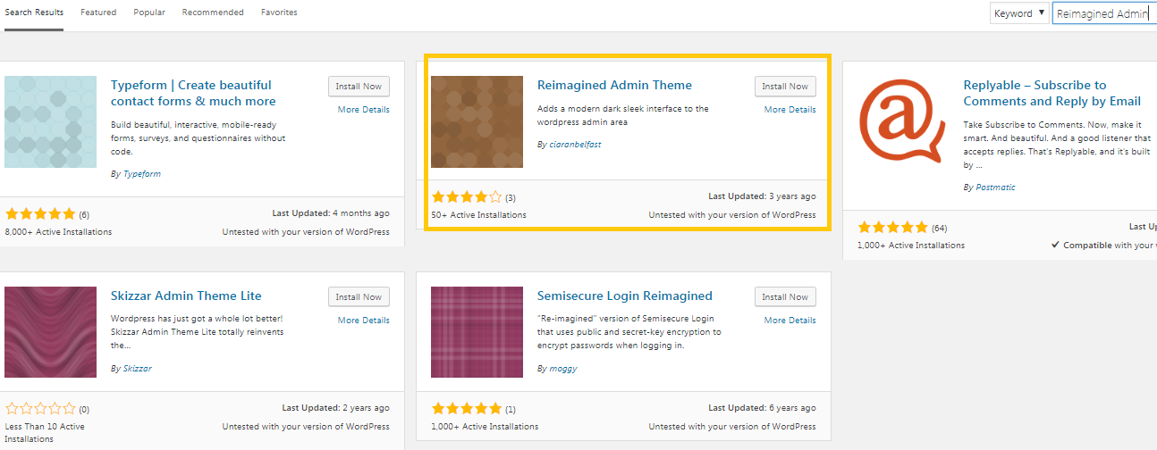The width and height of the screenshot is (1157, 450).
Task: Install the Reimagined Admin Theme plugin
Action: (785, 87)
